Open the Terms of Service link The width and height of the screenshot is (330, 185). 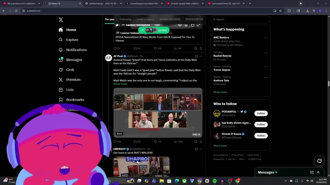[220, 155]
